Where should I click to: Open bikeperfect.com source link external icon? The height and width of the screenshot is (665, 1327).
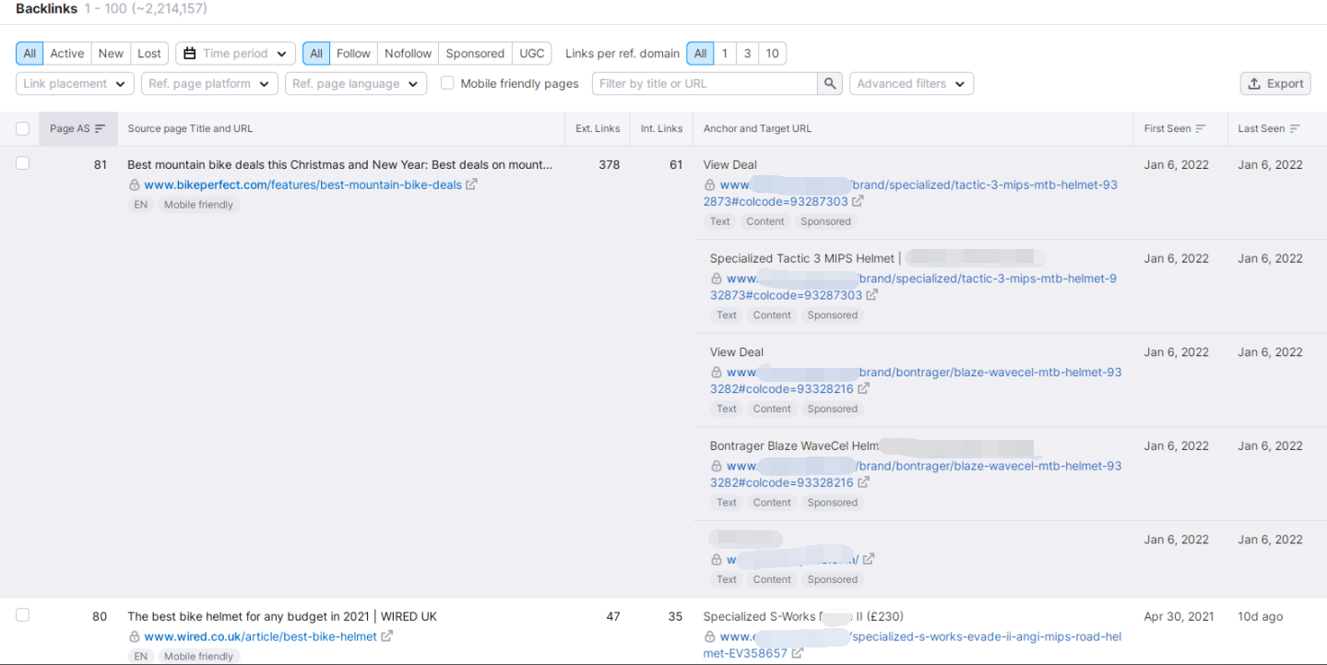[471, 184]
